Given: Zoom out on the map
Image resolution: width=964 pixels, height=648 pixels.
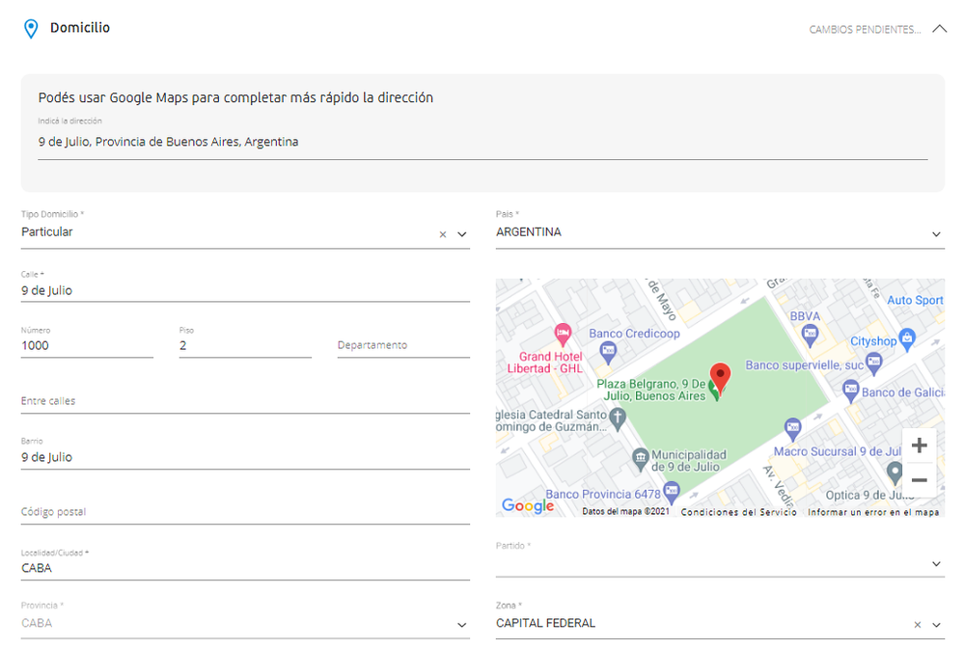Looking at the screenshot, I should 919,479.
